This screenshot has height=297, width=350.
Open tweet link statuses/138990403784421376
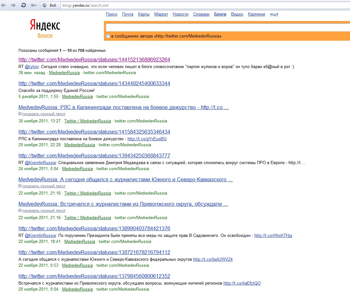94,228
